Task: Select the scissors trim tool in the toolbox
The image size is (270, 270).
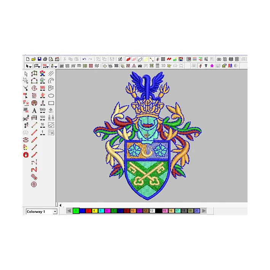Action: pos(26,118)
